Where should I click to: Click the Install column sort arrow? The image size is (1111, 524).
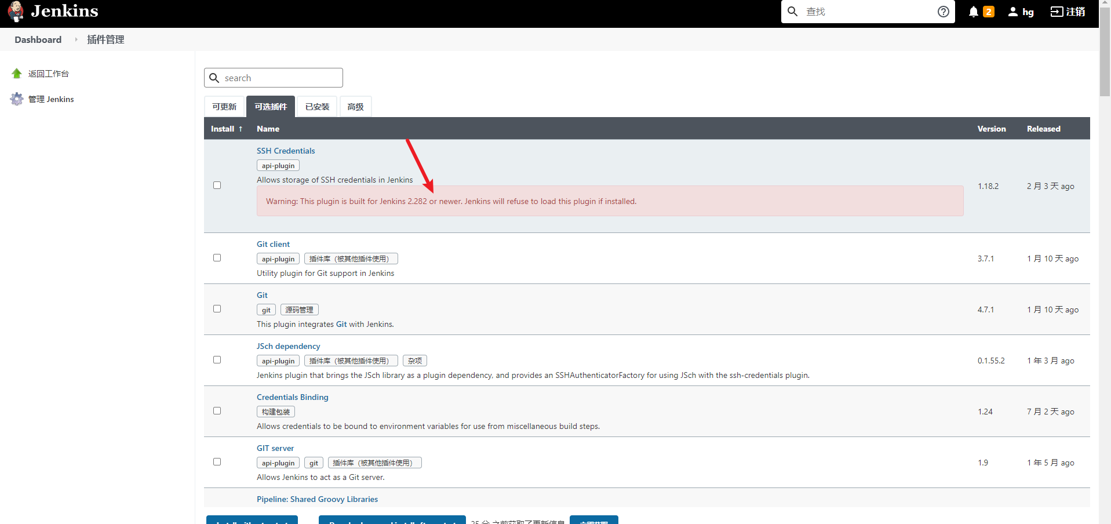coord(241,129)
